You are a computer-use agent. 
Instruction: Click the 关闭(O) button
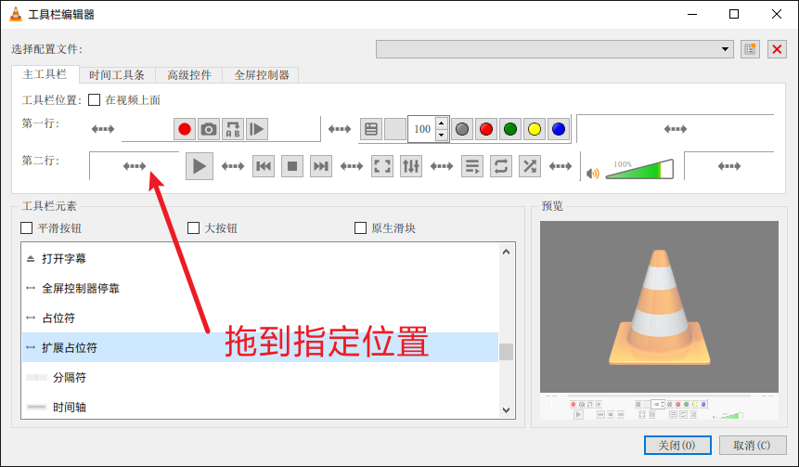coord(677,445)
